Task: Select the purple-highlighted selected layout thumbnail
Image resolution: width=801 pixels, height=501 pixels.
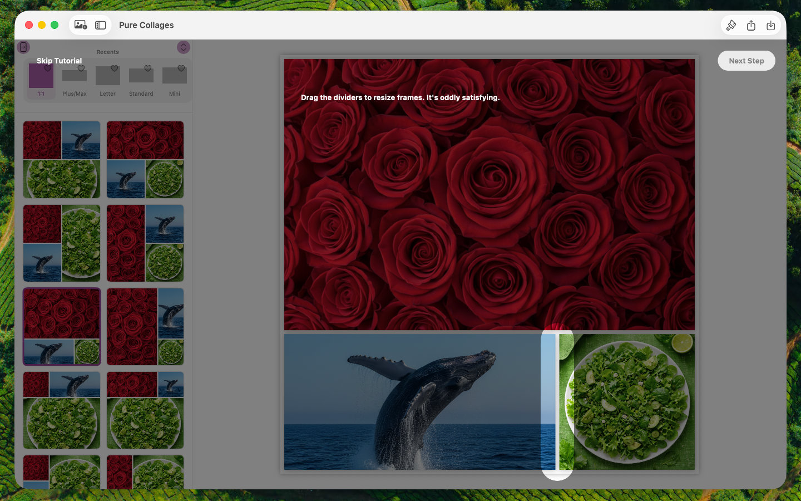Action: coord(62,327)
